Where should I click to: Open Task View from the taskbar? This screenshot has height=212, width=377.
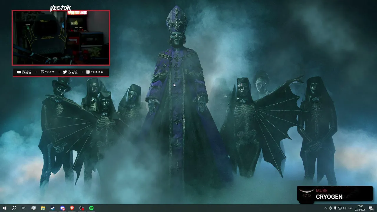(24, 208)
